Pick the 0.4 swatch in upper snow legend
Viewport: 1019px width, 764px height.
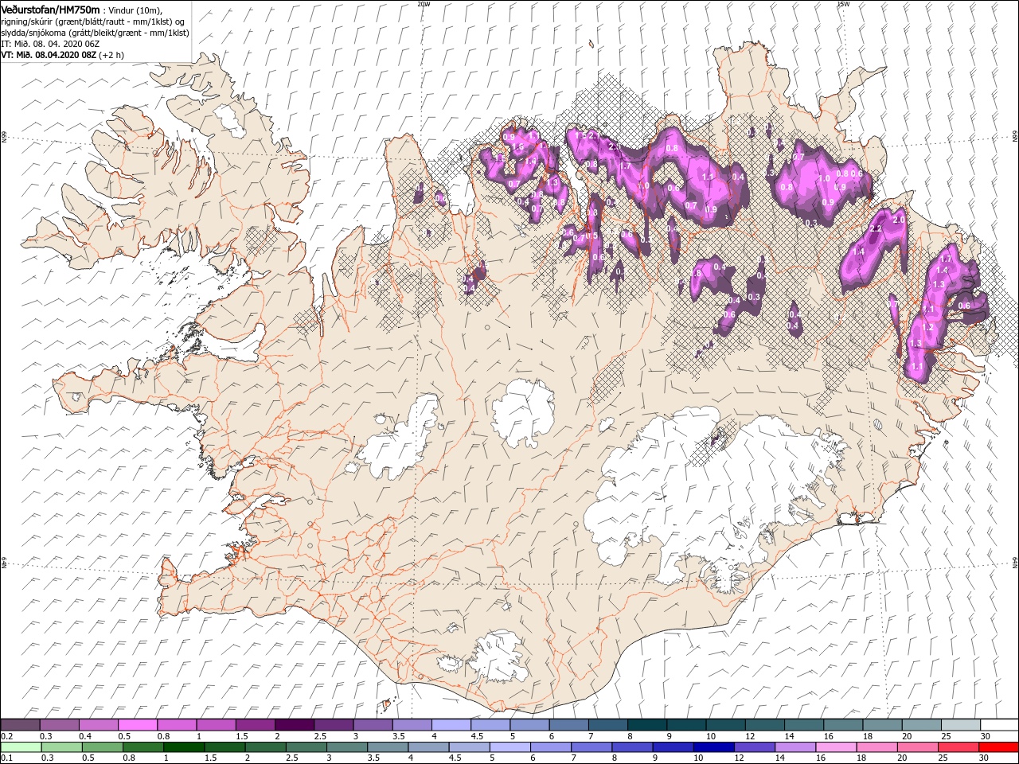point(98,725)
